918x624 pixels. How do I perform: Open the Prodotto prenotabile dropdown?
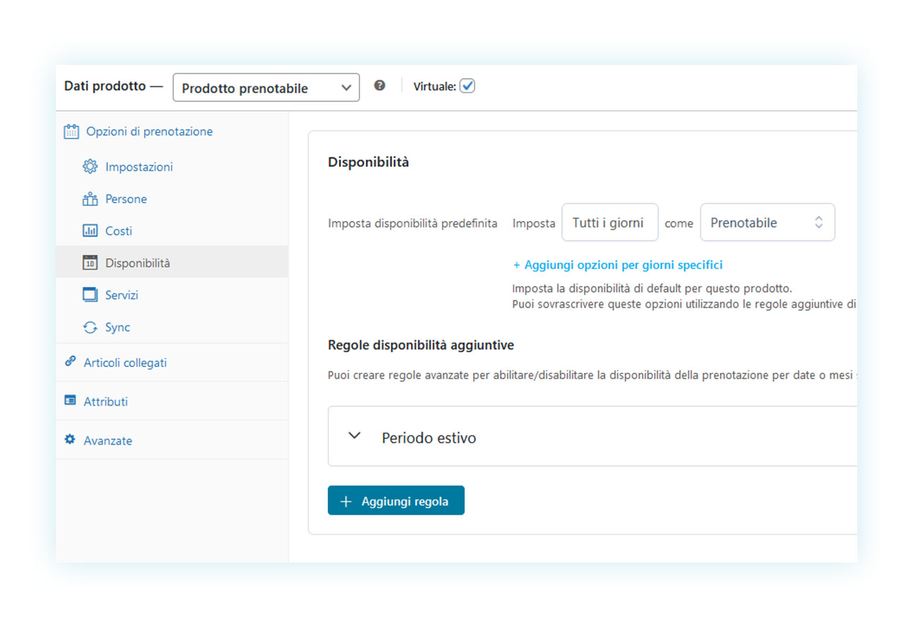266,88
